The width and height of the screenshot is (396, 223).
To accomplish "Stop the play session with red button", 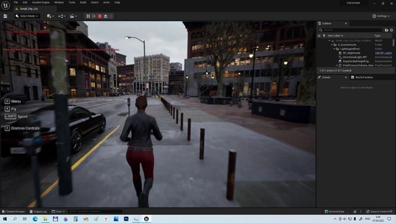I will (100, 16).
